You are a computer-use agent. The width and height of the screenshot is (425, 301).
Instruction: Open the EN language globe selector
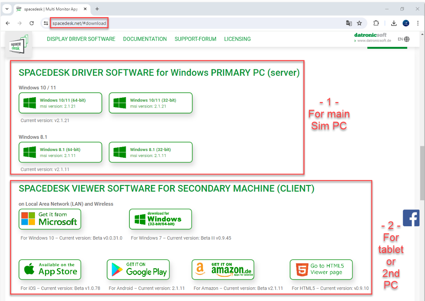click(403, 39)
